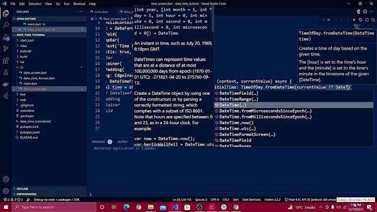377x212 pixels.
Task: Open the Terminal menu
Action: [79, 4]
